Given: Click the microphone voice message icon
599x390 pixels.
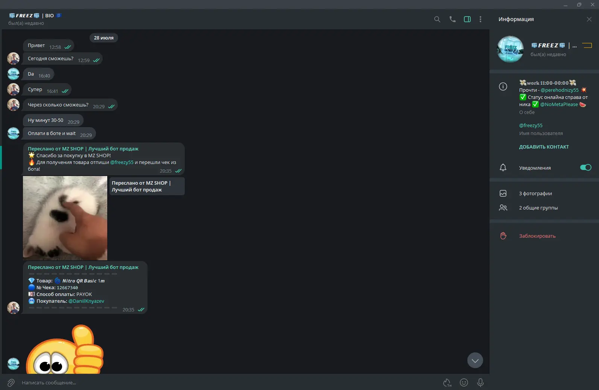Looking at the screenshot, I should [x=480, y=382].
